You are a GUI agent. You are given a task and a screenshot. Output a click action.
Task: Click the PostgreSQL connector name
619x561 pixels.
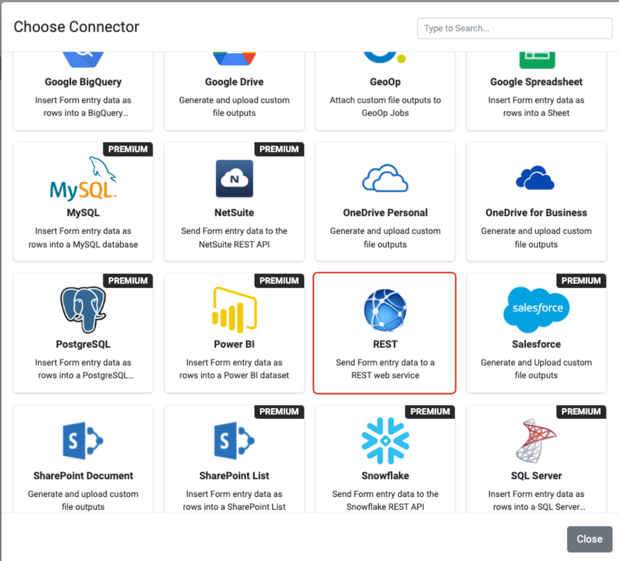(83, 344)
